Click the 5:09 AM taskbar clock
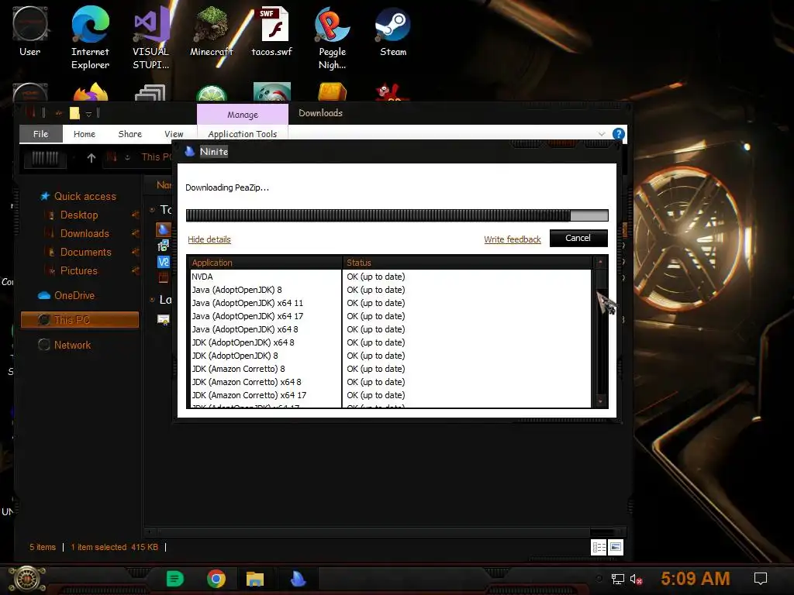794x595 pixels. click(x=696, y=578)
